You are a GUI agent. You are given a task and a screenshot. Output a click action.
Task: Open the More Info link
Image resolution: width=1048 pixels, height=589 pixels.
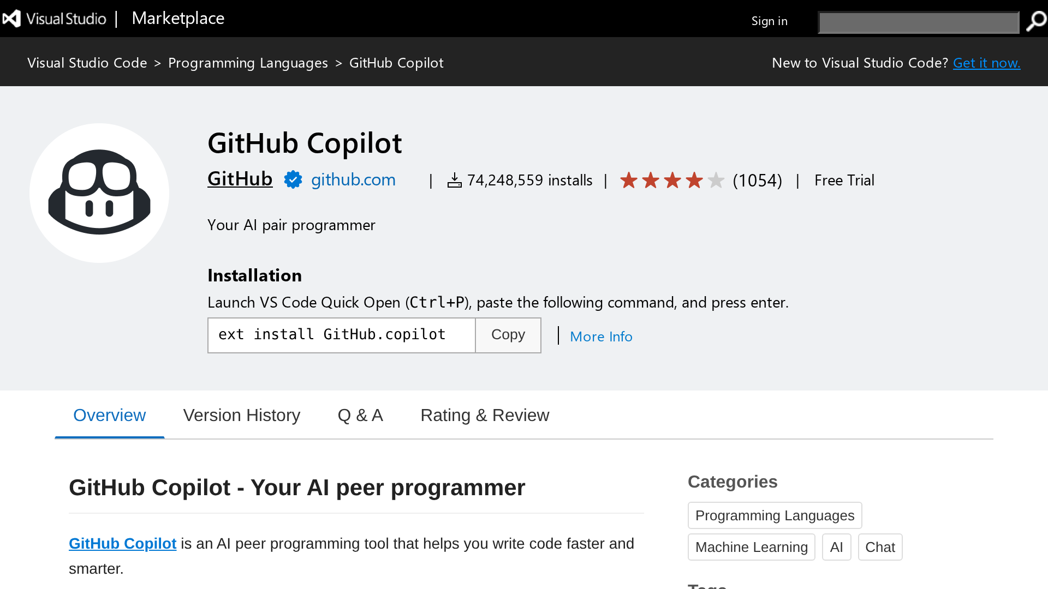point(601,336)
